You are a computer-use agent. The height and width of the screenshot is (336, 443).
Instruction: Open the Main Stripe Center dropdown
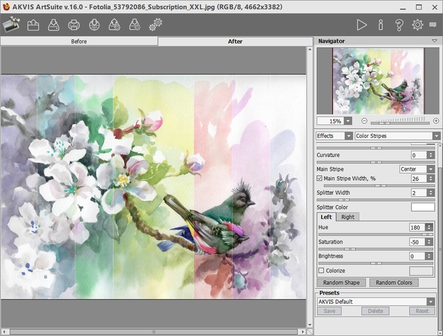430,169
